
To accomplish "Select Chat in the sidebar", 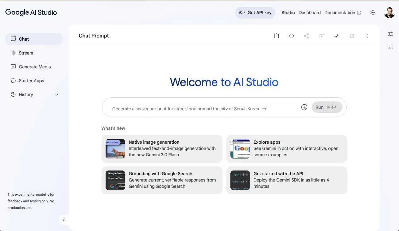I will [x=34, y=39].
